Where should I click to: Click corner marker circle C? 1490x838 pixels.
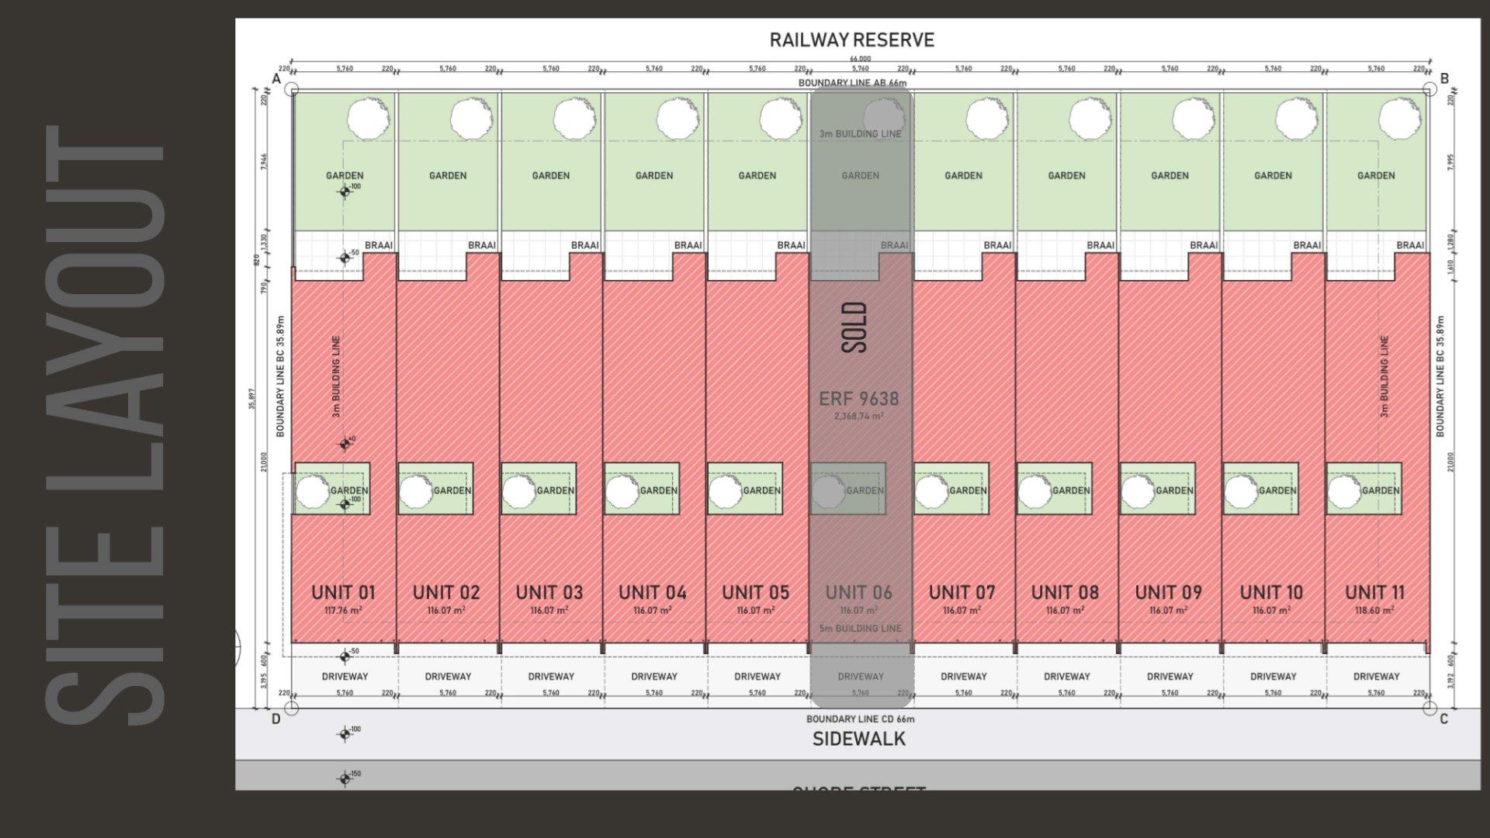[x=1430, y=708]
